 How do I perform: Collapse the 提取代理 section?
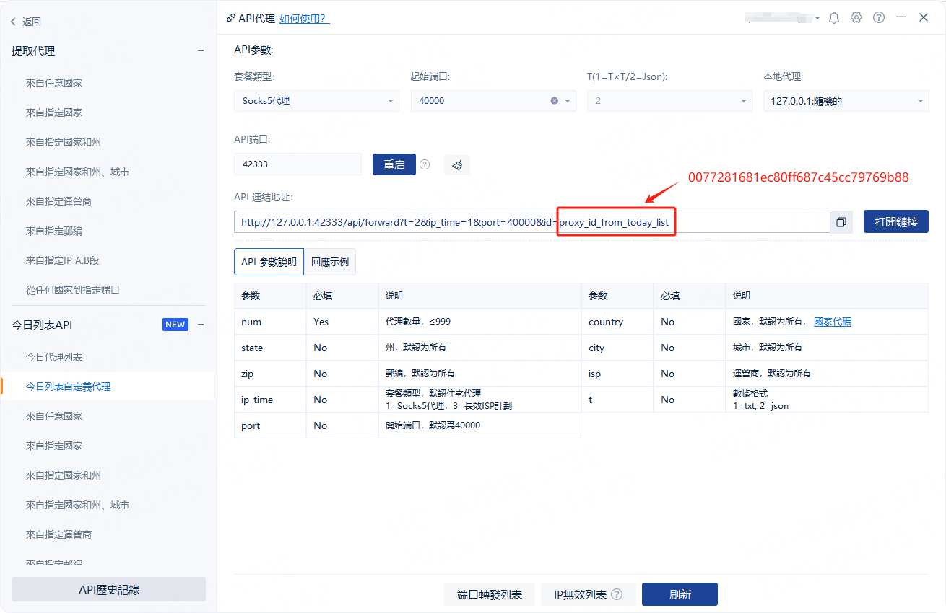pos(201,50)
